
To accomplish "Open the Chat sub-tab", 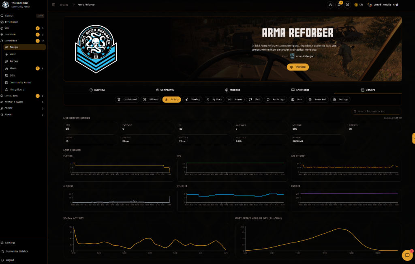I will (255, 100).
